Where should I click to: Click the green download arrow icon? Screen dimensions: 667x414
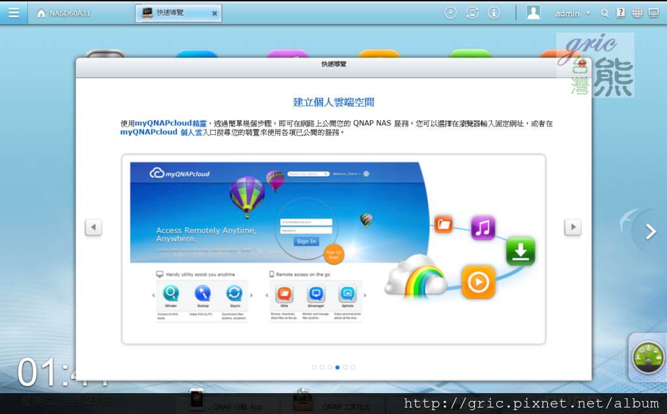tap(520, 252)
